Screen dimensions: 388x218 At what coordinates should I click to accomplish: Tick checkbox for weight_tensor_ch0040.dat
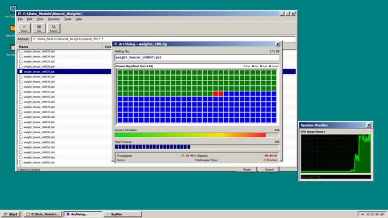click(21, 87)
